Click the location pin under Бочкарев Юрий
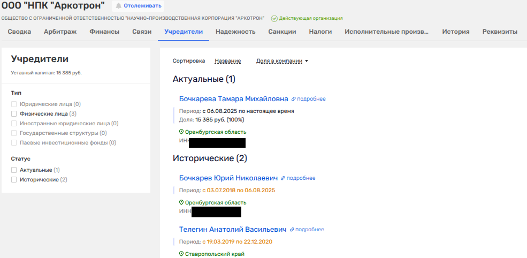The width and height of the screenshot is (527, 258). click(x=181, y=203)
